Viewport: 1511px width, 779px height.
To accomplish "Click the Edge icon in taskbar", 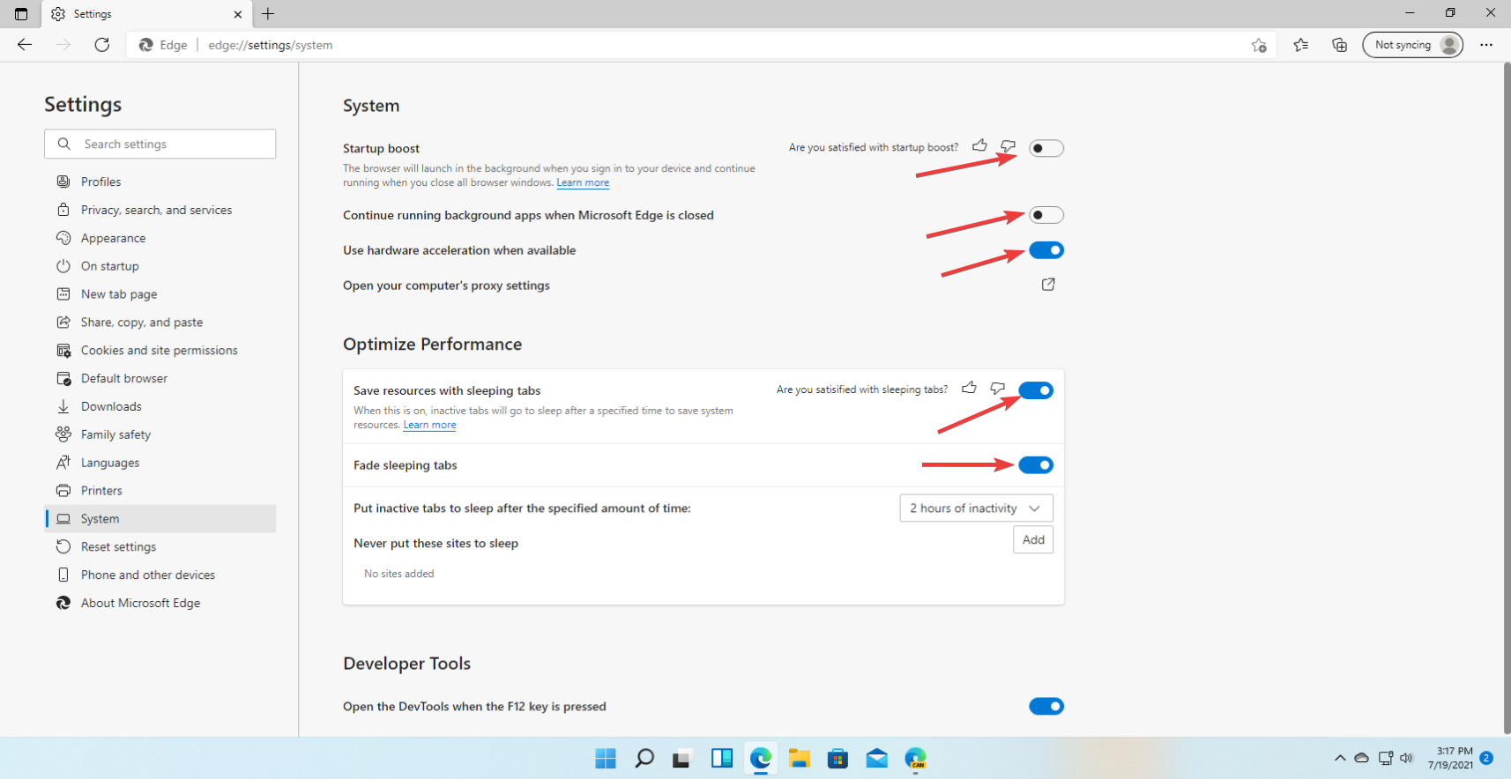I will click(x=761, y=758).
